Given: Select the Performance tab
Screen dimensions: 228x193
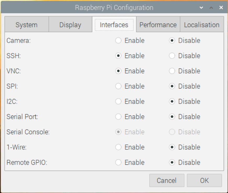Looking at the screenshot, I should click(x=158, y=25).
